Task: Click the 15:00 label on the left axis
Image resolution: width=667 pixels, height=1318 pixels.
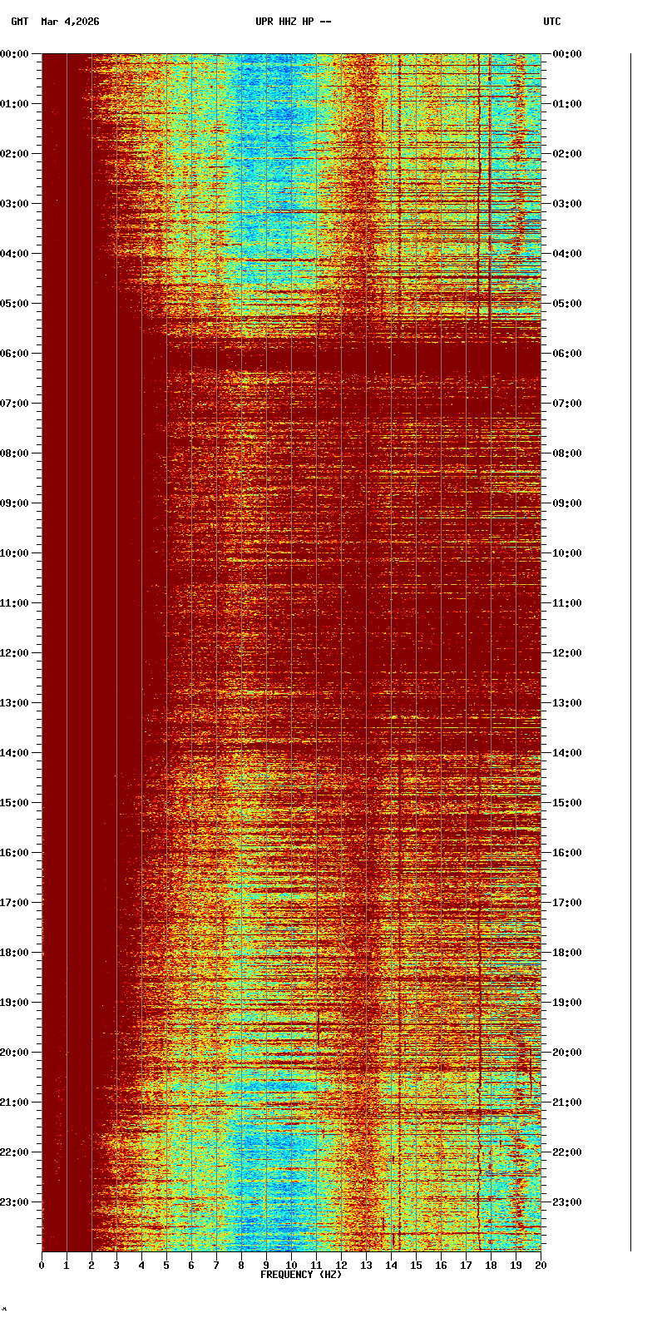Action: 15,803
